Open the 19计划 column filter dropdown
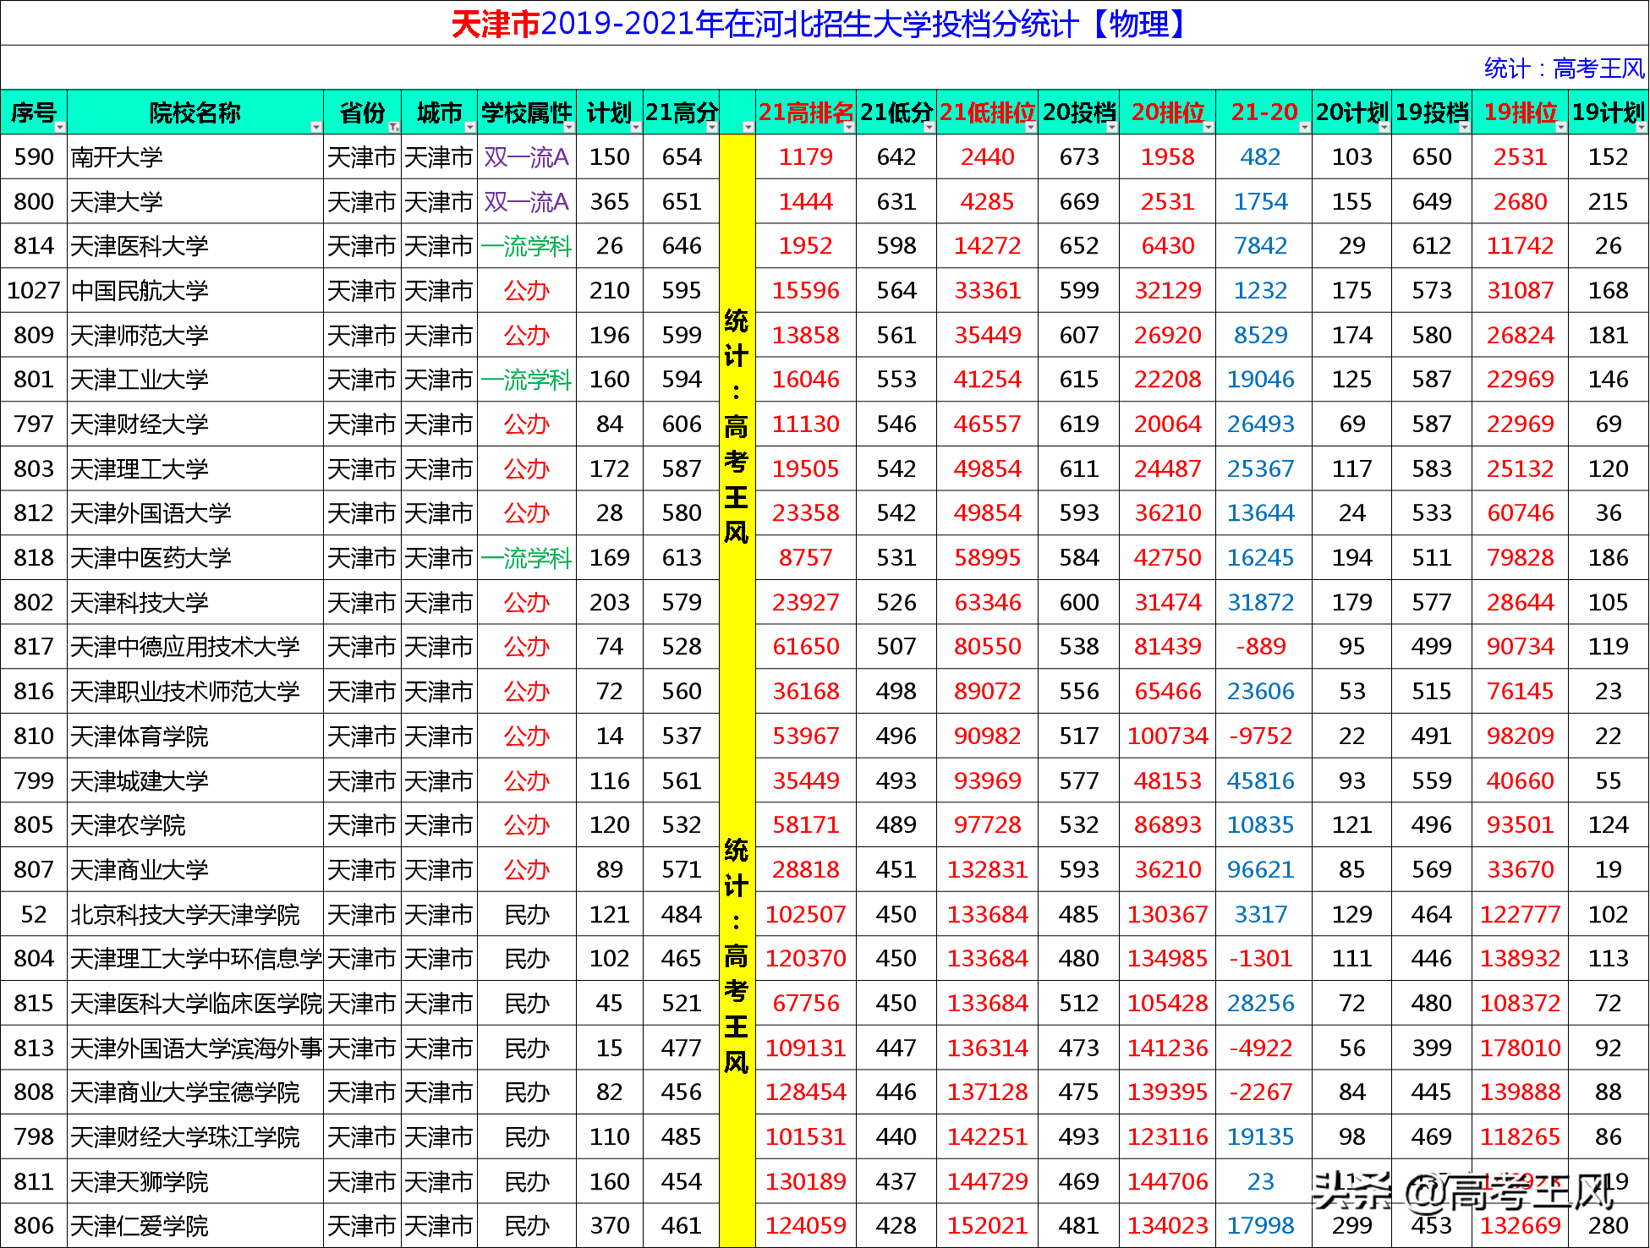Screen dimensions: 1650x1248 [x=1639, y=128]
